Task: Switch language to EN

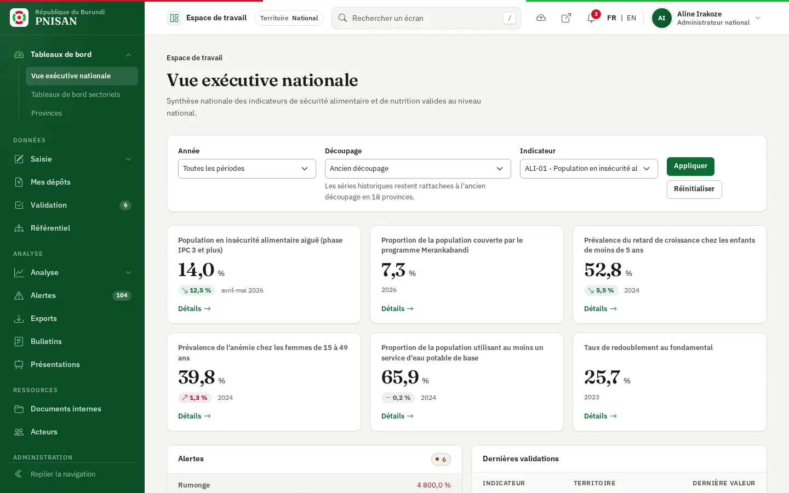Action: [631, 18]
